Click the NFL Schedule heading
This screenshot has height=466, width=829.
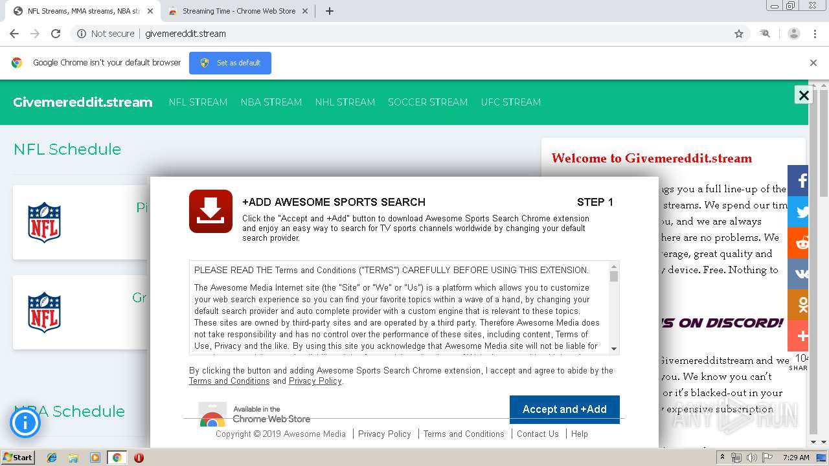click(x=67, y=150)
